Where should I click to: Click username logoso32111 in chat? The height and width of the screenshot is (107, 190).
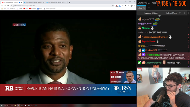tap(148, 19)
